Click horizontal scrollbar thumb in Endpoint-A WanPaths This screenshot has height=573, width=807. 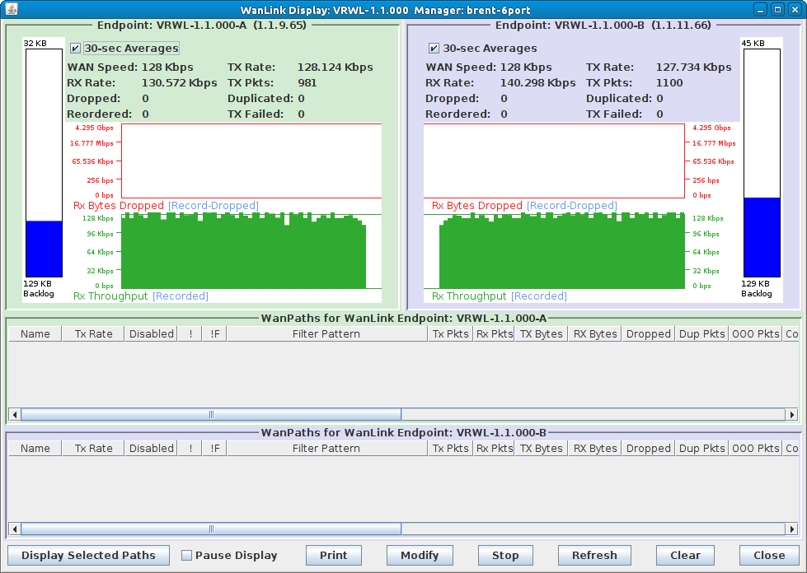pos(211,414)
